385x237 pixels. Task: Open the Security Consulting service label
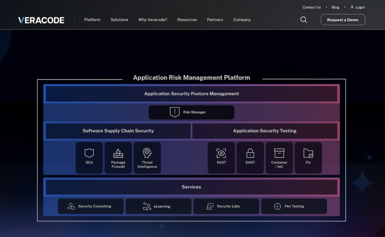pyautogui.click(x=95, y=206)
